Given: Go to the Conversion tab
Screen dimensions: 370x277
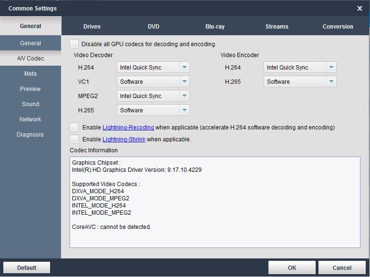Looking at the screenshot, I should coord(338,27).
